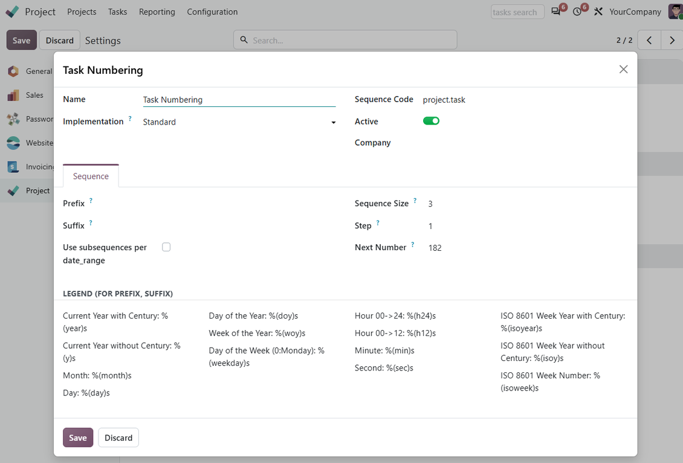Image resolution: width=683 pixels, height=463 pixels.
Task: Click the Settings page Discard button
Action: (x=60, y=40)
